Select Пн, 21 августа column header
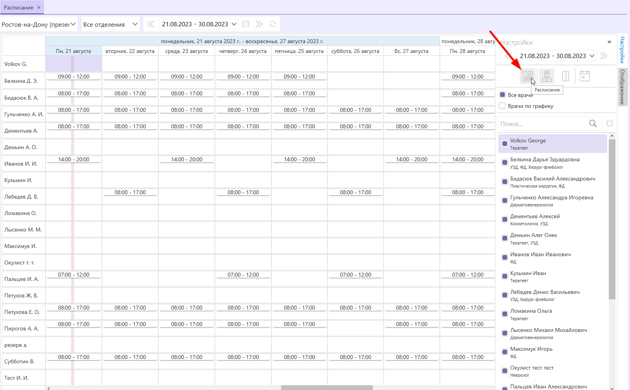 [73, 51]
